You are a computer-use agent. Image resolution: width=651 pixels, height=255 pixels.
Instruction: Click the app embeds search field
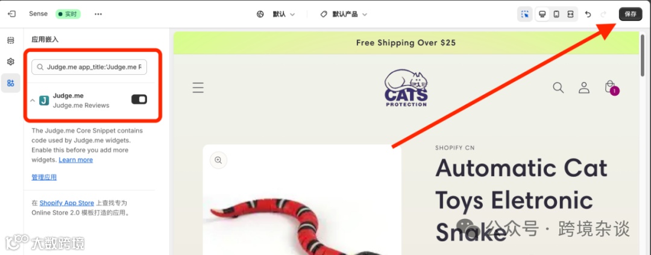89,66
